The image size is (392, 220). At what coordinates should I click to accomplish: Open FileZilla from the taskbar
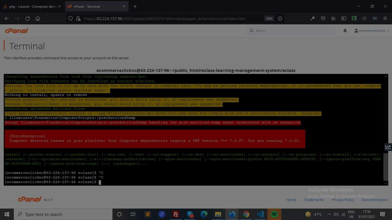coord(176,214)
